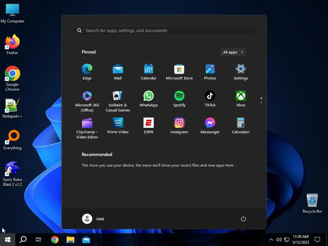Select the My Computer desktop icon

pos(12,13)
